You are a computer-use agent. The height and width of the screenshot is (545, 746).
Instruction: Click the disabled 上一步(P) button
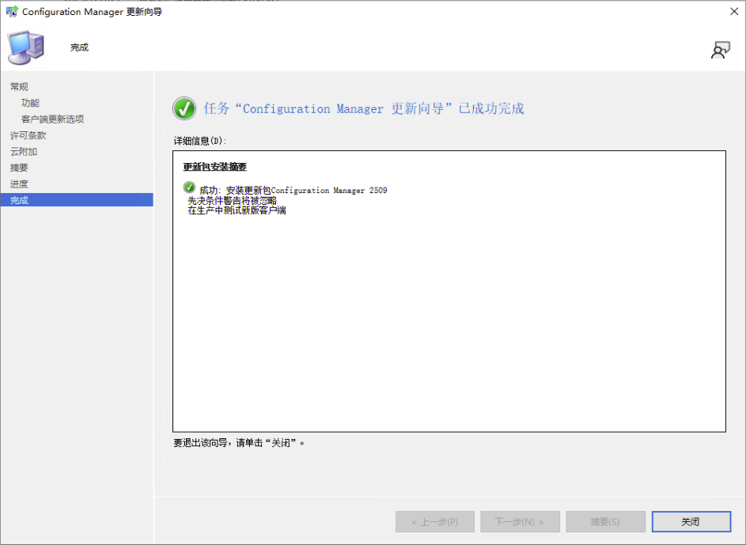tap(435, 522)
